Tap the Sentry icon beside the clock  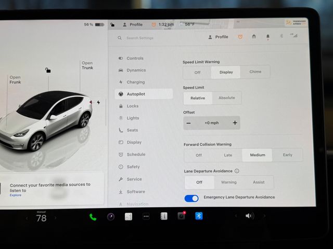[153, 24]
